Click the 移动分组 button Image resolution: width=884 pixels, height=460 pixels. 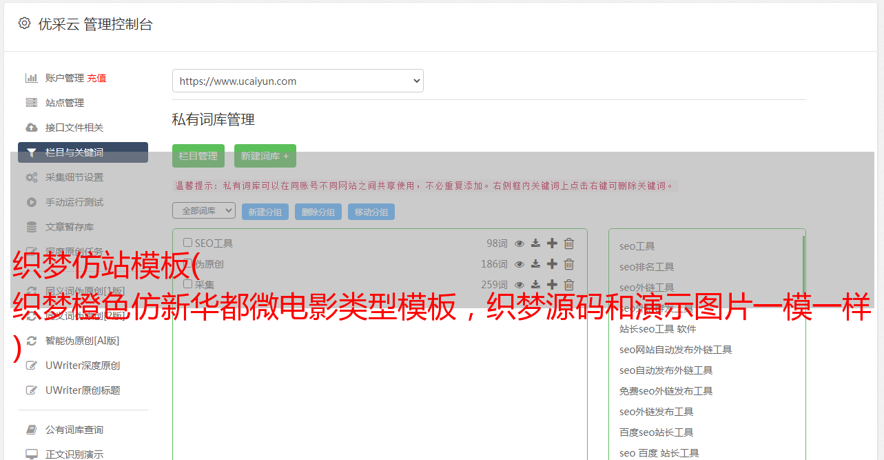click(371, 212)
